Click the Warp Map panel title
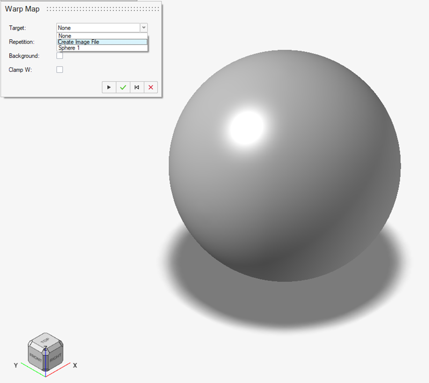This screenshot has height=383, width=429. 22,9
